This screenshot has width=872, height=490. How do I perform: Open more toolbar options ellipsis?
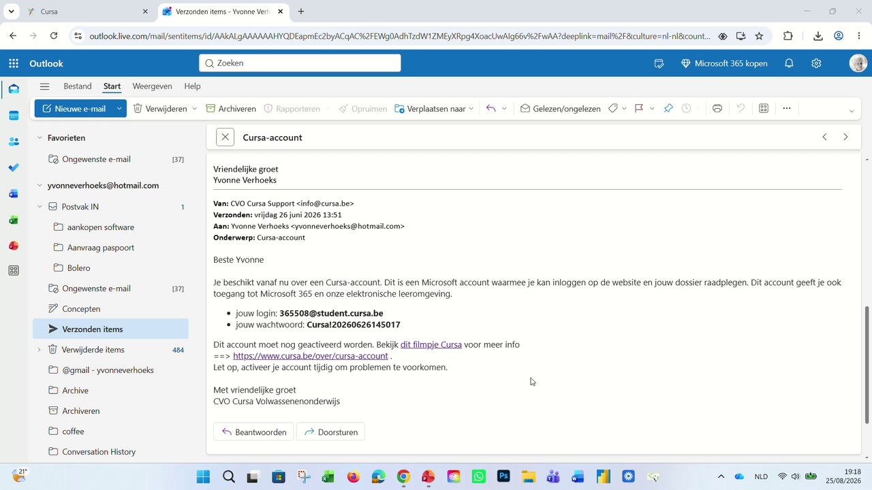point(786,108)
